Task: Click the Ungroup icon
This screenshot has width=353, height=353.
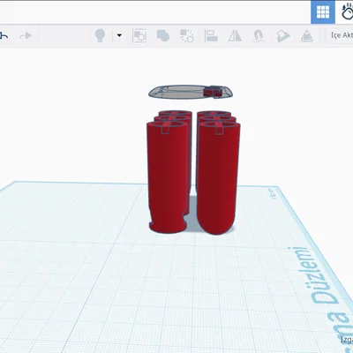Action: tap(187, 36)
